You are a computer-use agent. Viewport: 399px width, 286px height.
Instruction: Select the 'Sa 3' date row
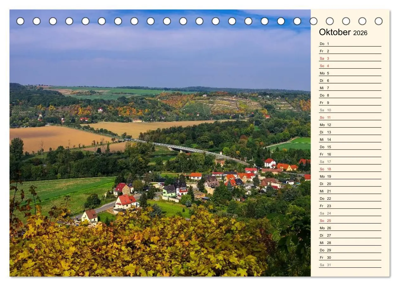click(x=350, y=58)
